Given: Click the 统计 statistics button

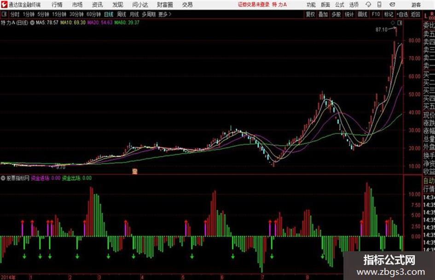Looking at the screenshot, I should pyautogui.click(x=349, y=14).
